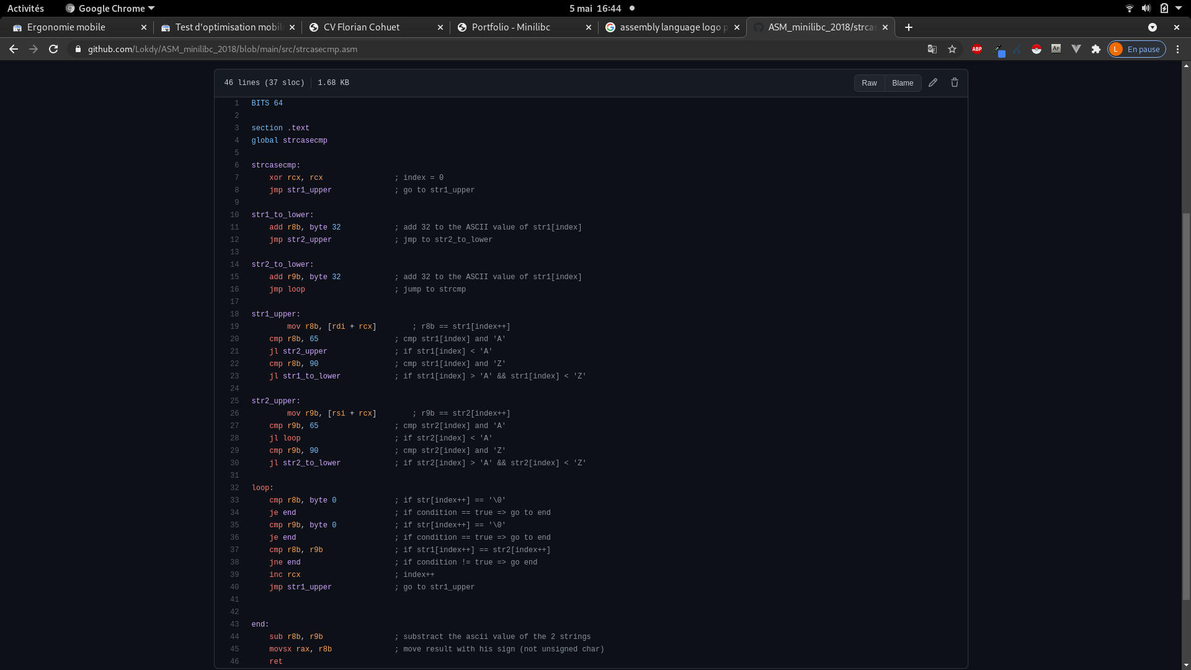Image resolution: width=1191 pixels, height=670 pixels.
Task: Click 'global strcasecmp' code line
Action: (289, 140)
